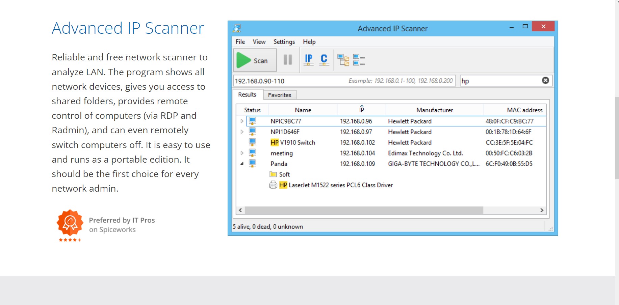Click the device icon for HP V1910 Switch
This screenshot has height=305, width=619.
pyautogui.click(x=252, y=142)
